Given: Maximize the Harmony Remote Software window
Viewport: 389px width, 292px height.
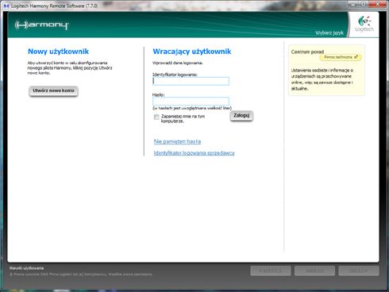Looking at the screenshot, I should tap(364, 4).
